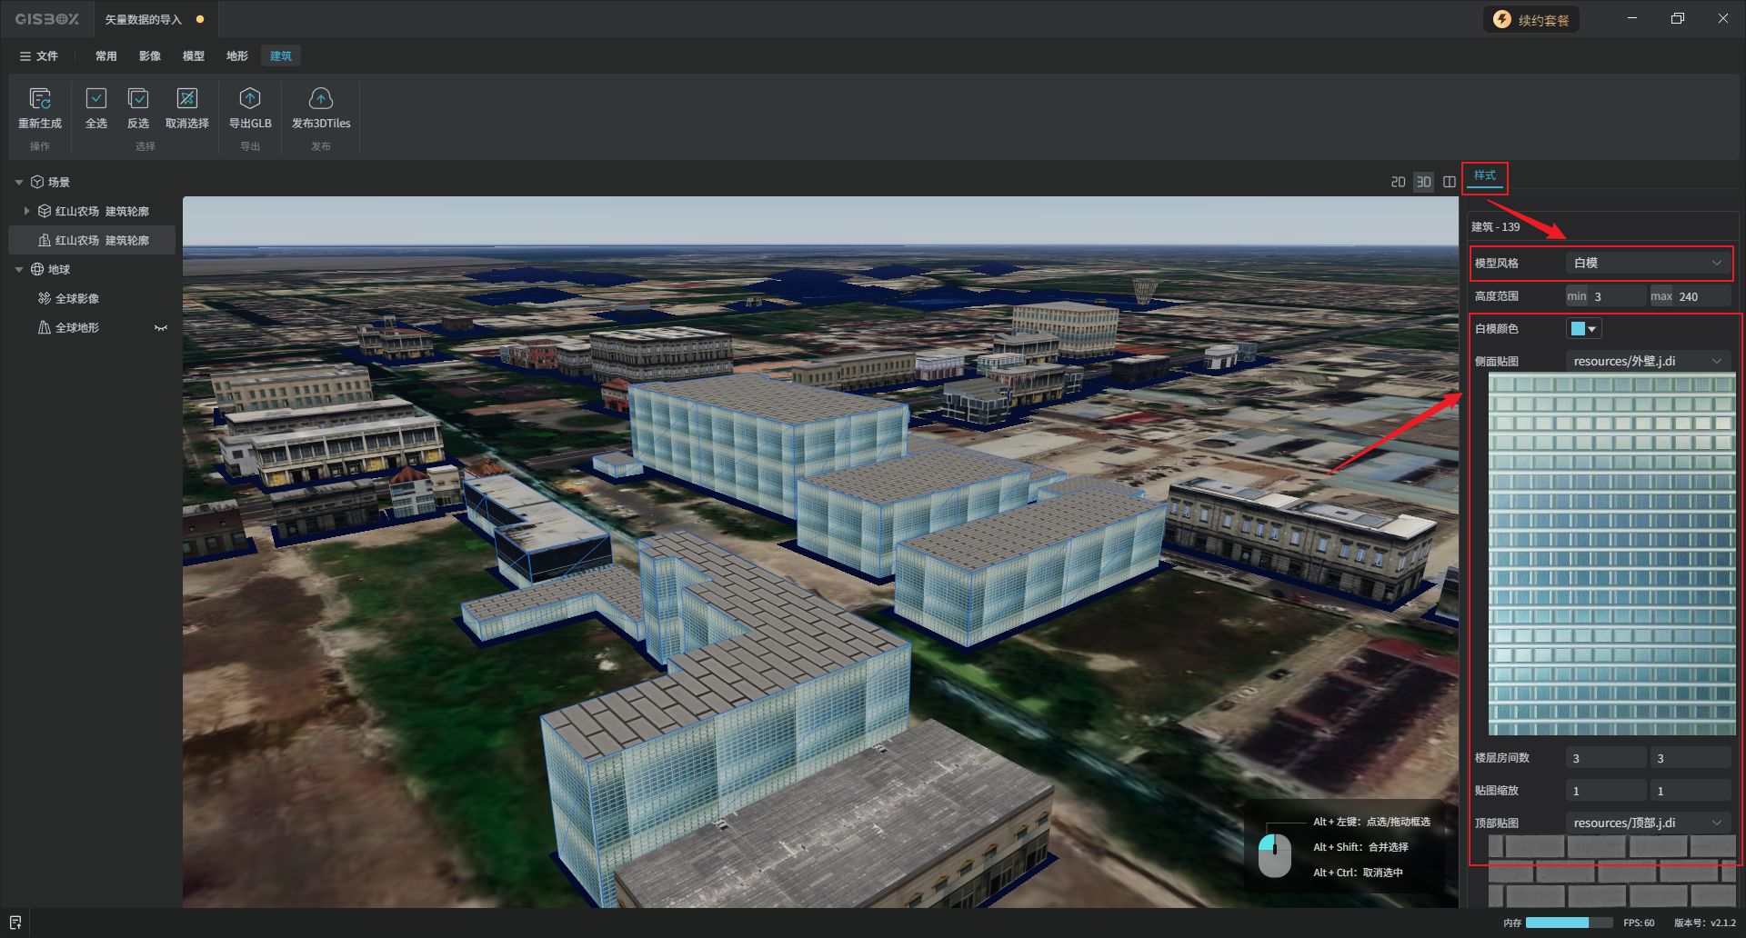Click the 导出GLB export icon
This screenshot has width=1746, height=938.
coord(250,98)
